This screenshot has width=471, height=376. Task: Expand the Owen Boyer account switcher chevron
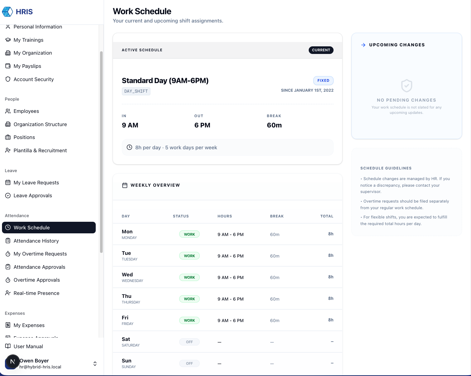(95, 363)
